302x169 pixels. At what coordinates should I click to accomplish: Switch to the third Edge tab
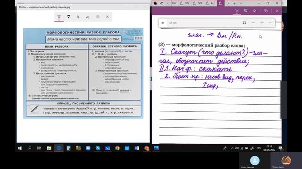tap(197, 3)
